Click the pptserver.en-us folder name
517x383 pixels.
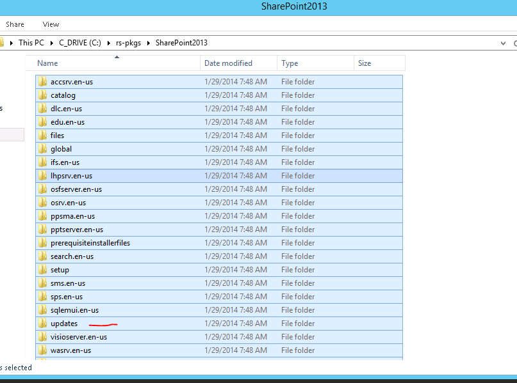pyautogui.click(x=77, y=230)
